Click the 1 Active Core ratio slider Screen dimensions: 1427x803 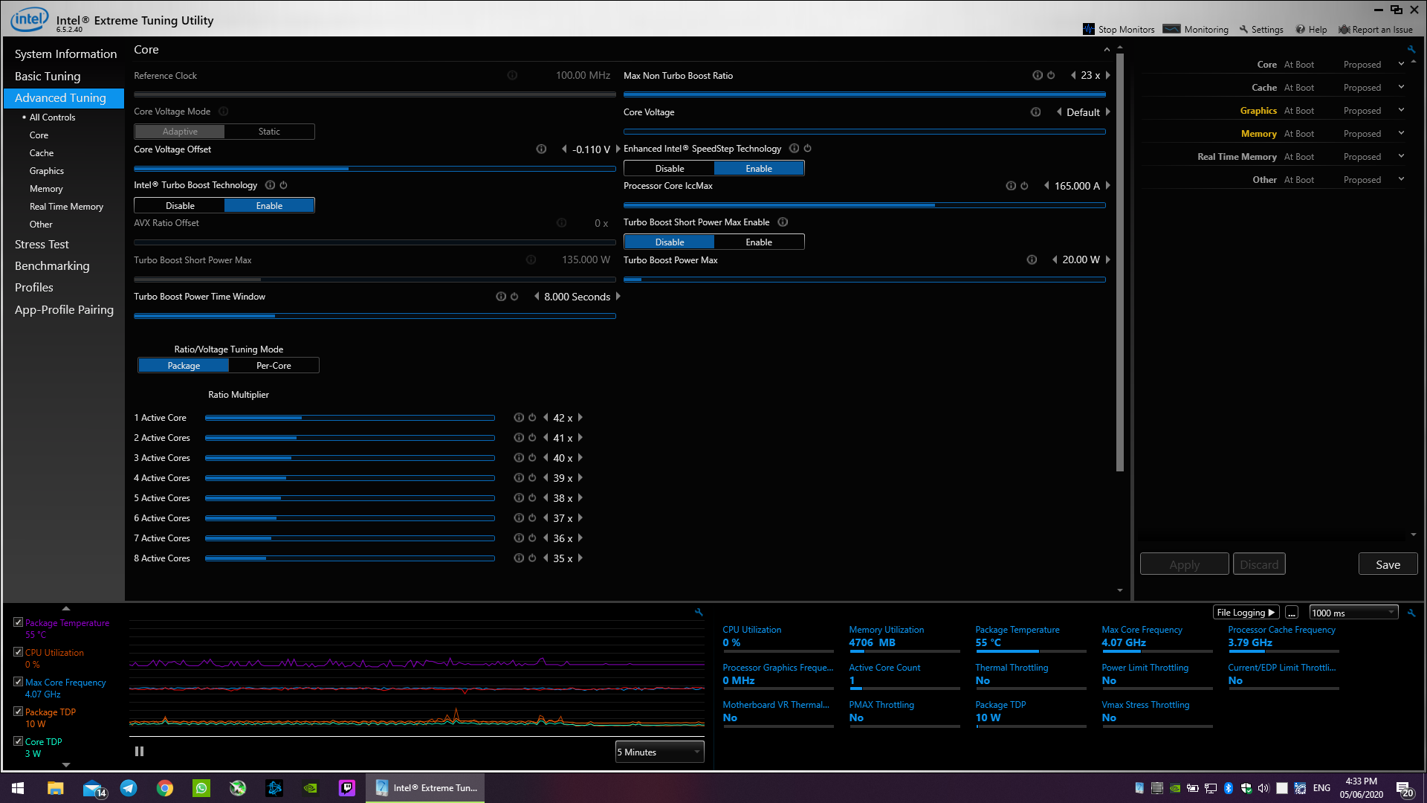pyautogui.click(x=349, y=418)
